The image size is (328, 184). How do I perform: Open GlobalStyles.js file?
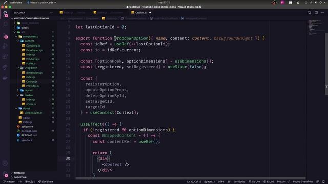33,113
